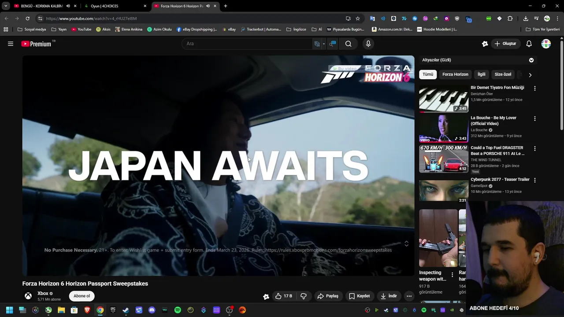Screen dimensions: 564x317
Task: Switch to Oyun | 4CHOICES tab
Action: (x=115, y=6)
